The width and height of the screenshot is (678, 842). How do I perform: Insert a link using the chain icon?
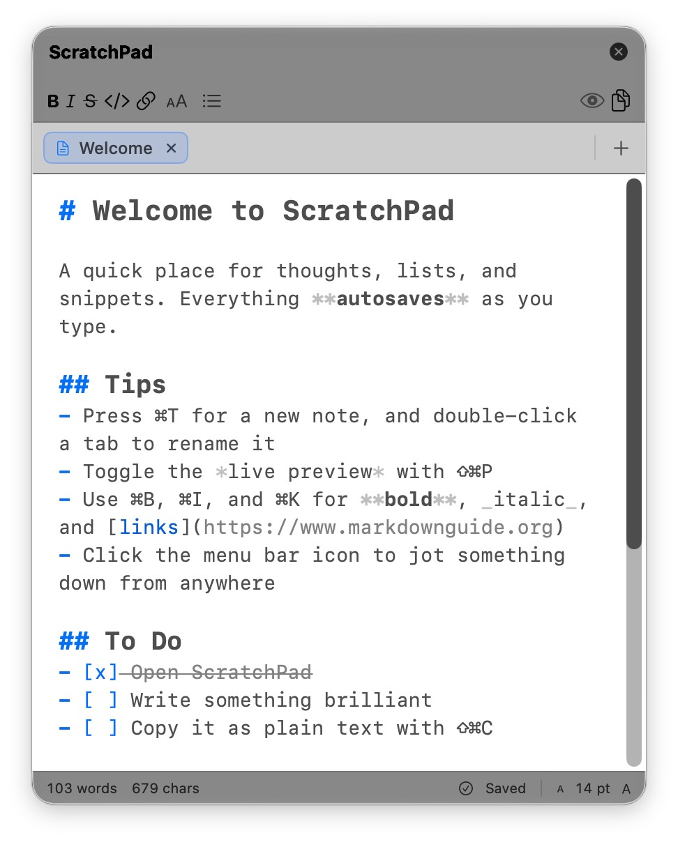pos(146,102)
